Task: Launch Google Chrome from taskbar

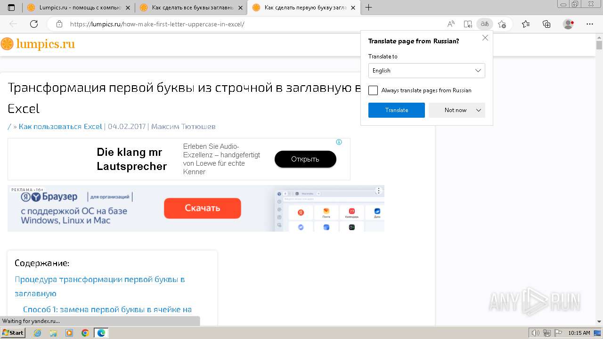Action: click(85, 333)
